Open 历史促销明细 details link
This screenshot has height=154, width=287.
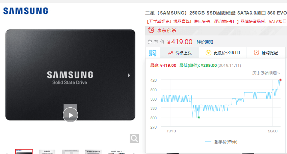click(266, 73)
